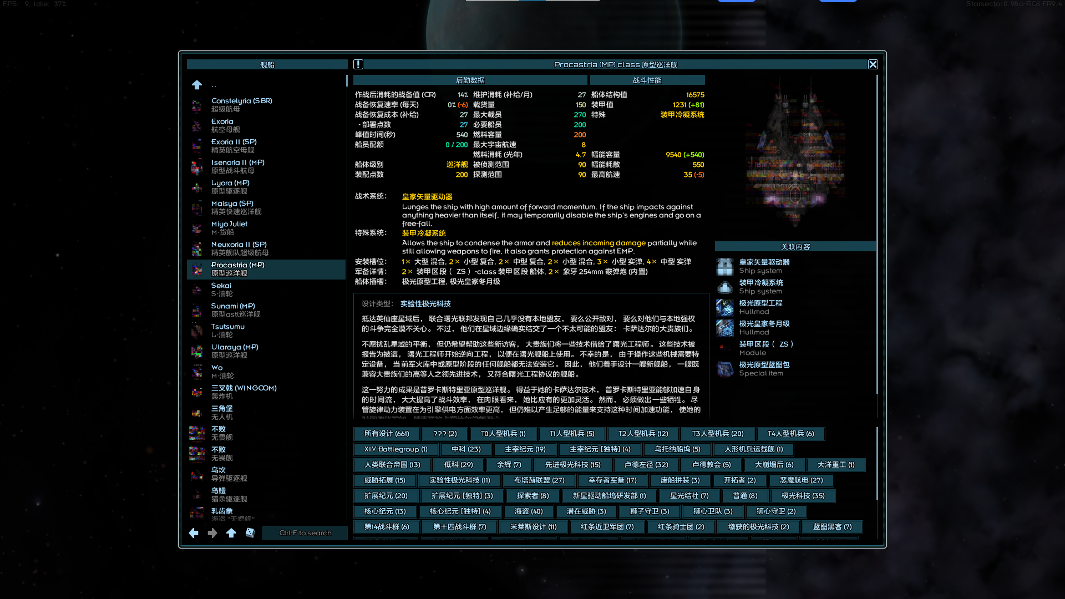Filter by 卢德左径 (32) tag
The image size is (1065, 599).
646,465
